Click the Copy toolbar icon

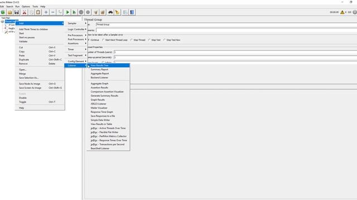coord(31,12)
